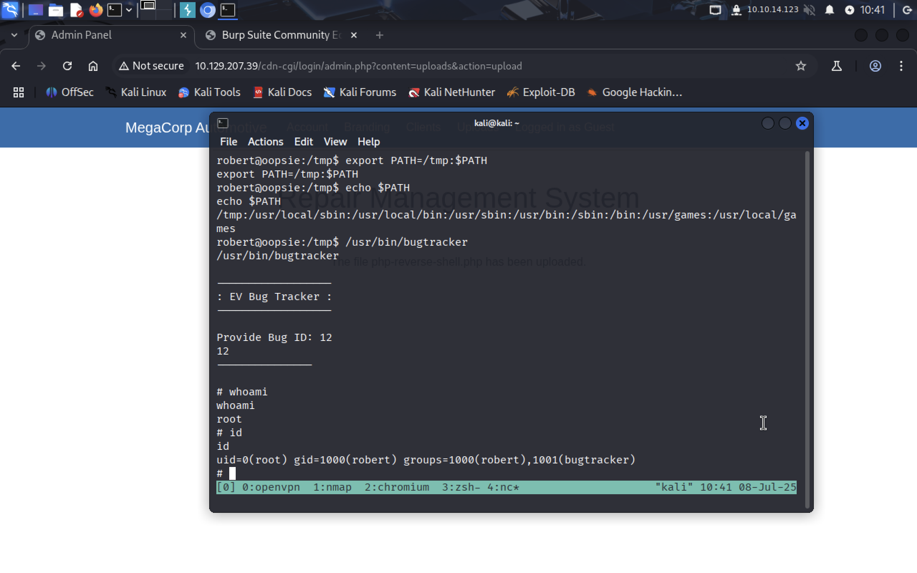917x573 pixels.
Task: Open the Kali Linux bookmark
Action: [136, 92]
